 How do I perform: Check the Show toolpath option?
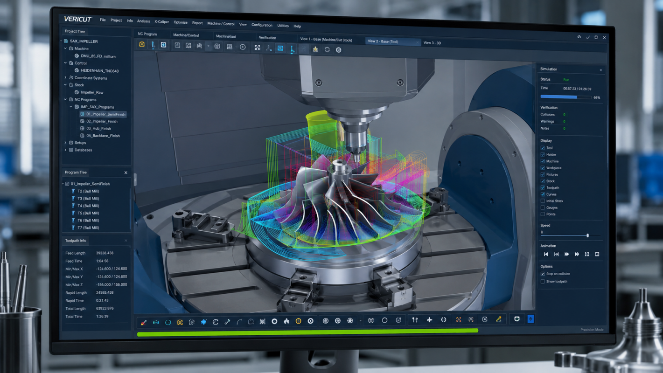coord(543,282)
